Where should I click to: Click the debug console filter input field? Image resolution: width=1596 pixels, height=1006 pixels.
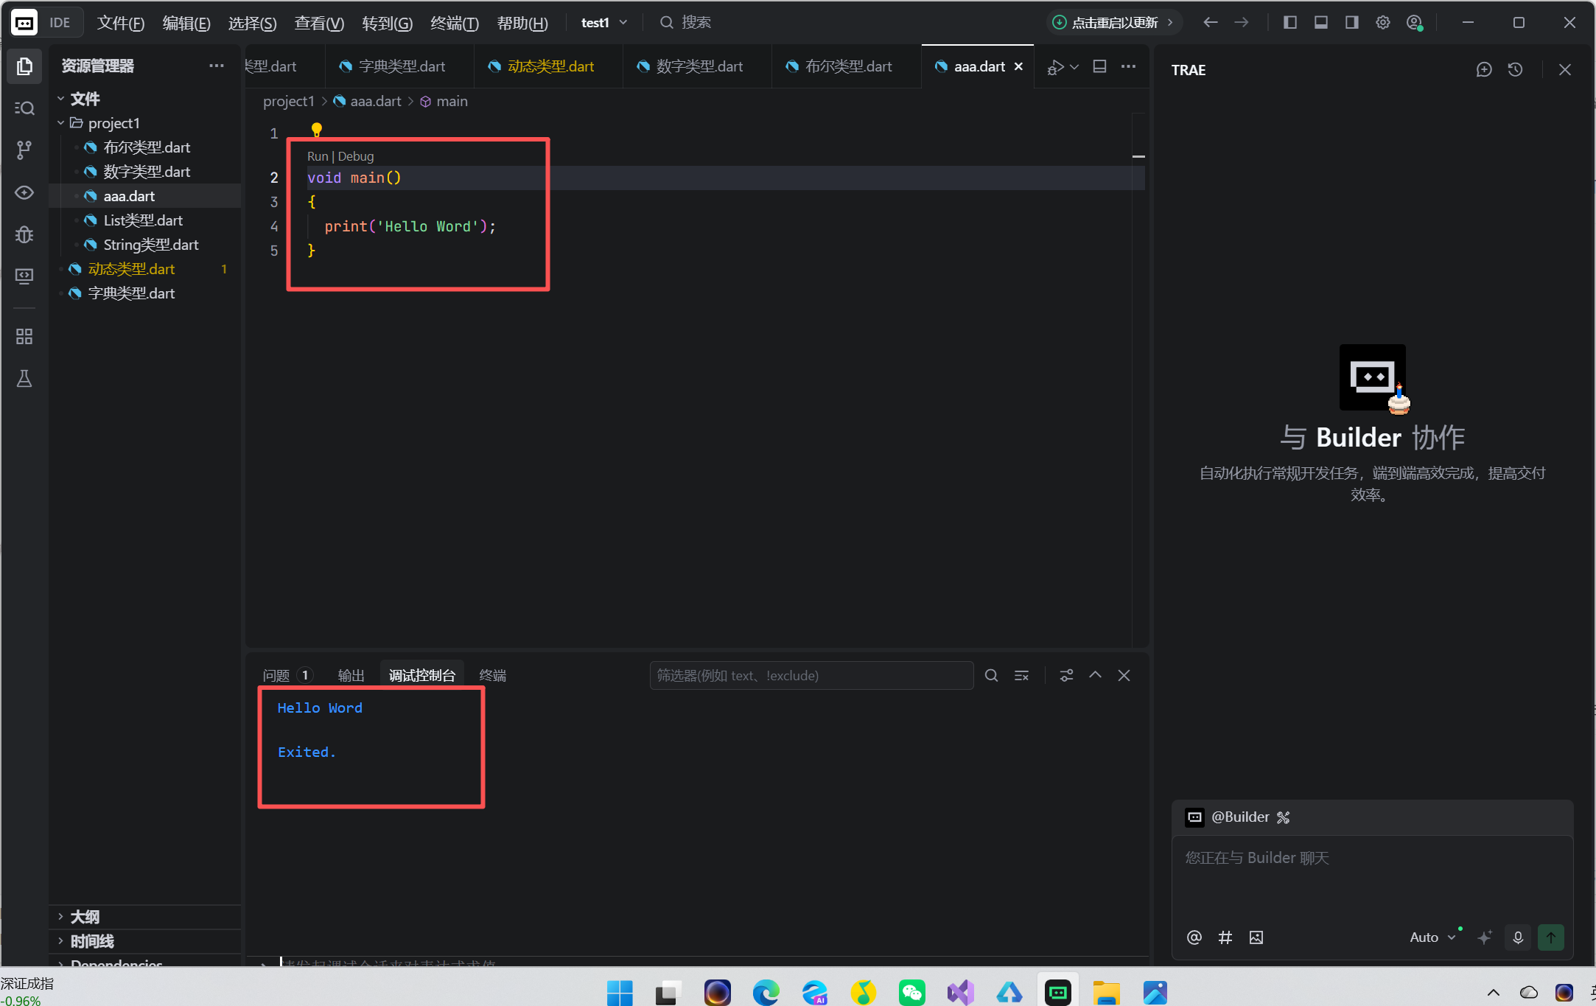click(x=811, y=676)
